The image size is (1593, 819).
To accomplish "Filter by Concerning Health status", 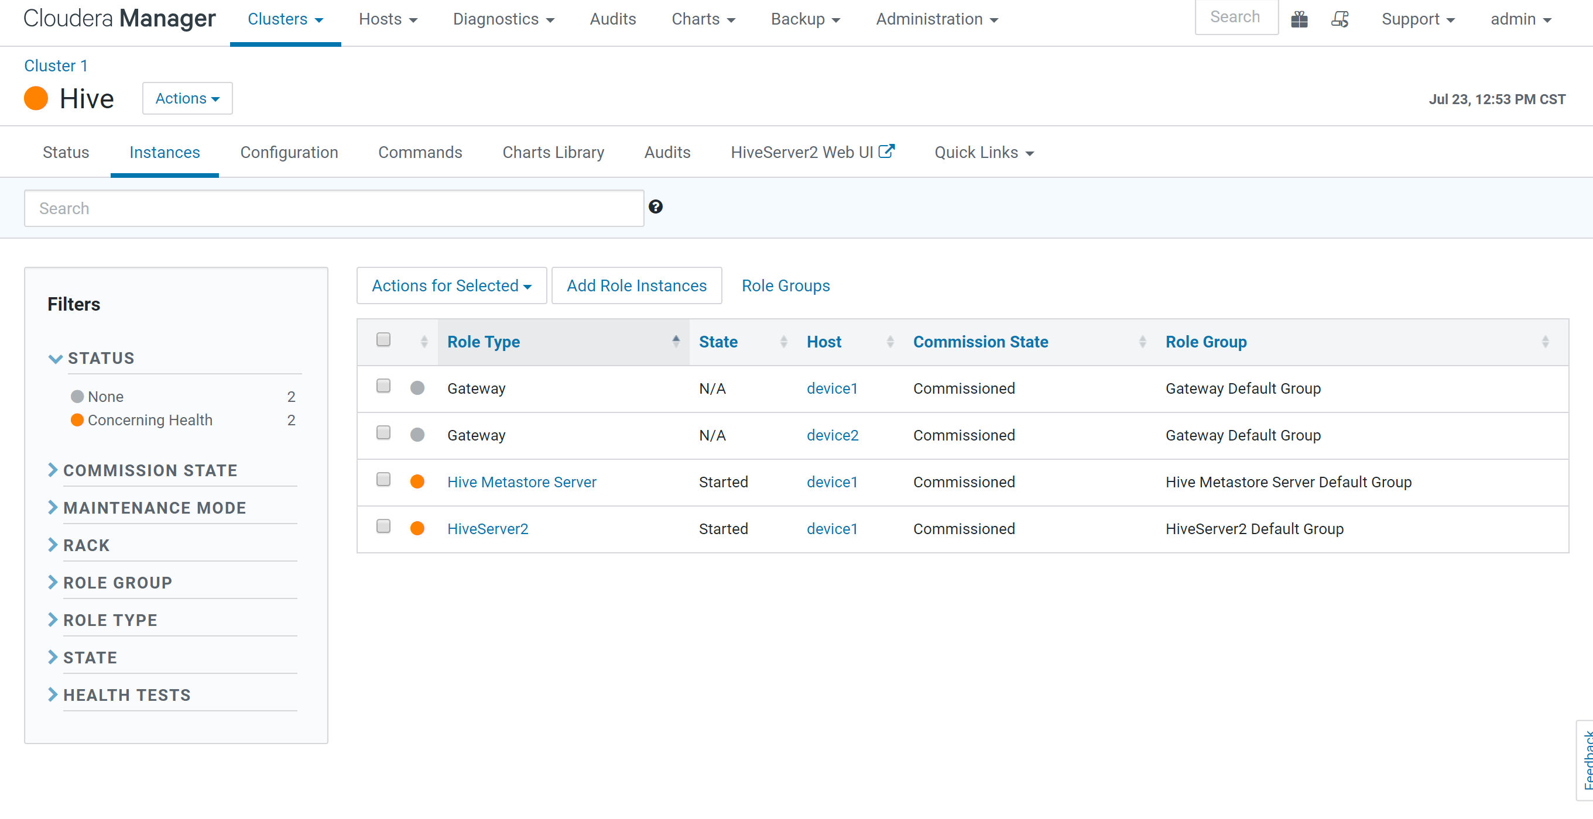I will [150, 420].
